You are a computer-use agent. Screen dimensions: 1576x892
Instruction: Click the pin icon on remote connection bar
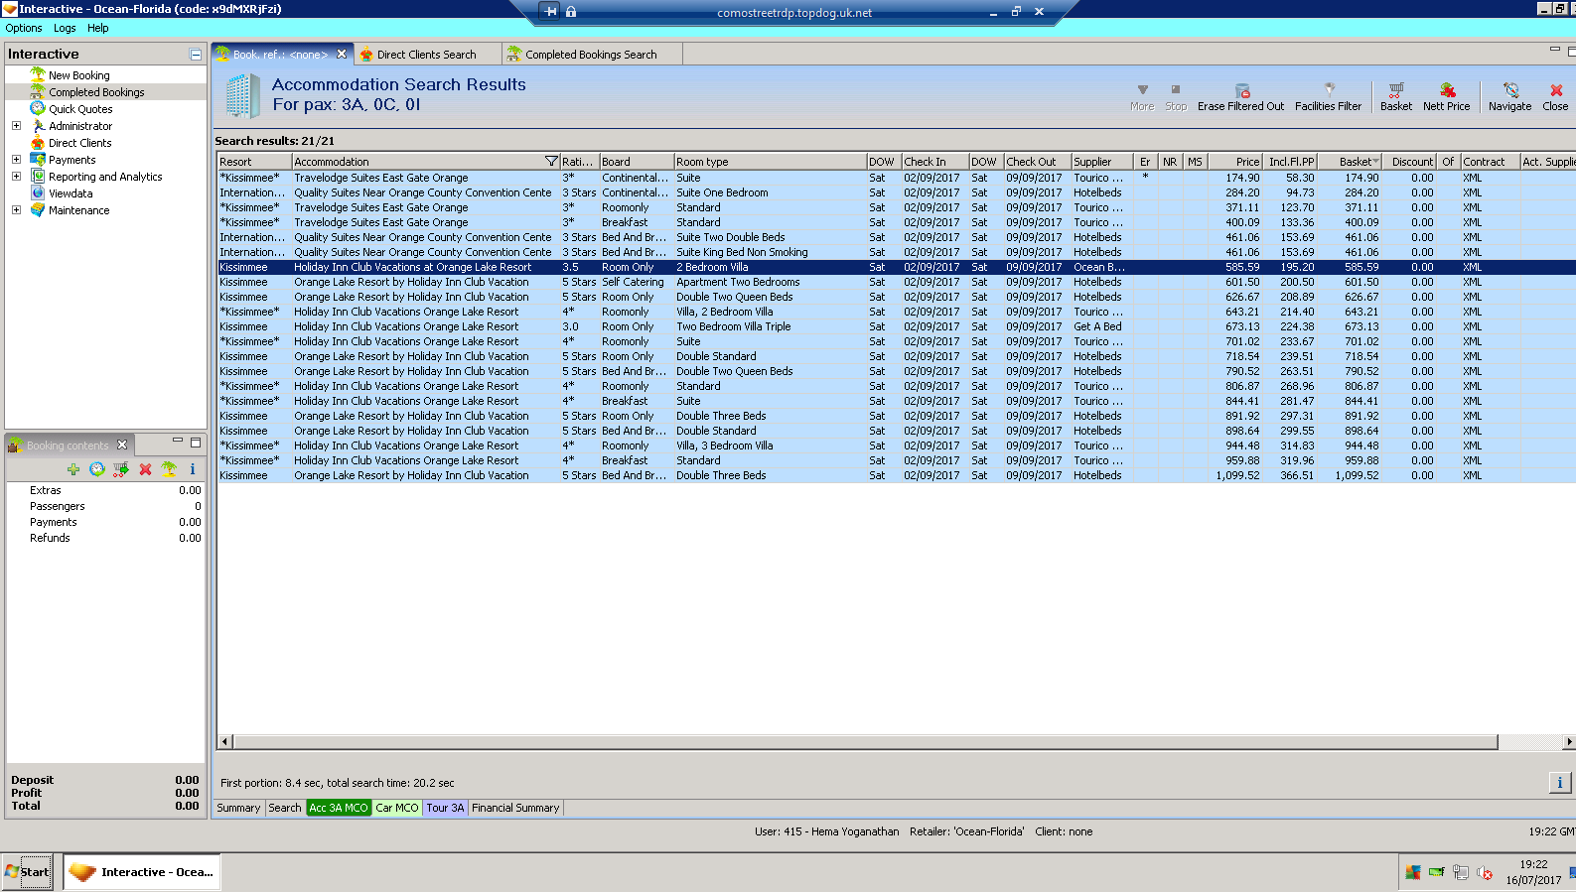click(x=551, y=12)
